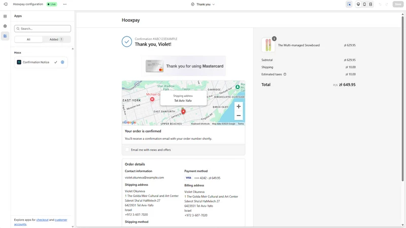
Task: Click the Save button
Action: 398,4
